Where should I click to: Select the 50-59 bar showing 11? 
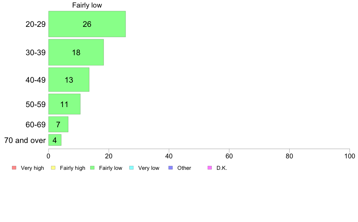[64, 104]
